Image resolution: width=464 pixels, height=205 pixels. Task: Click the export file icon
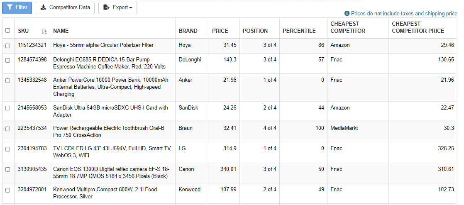107,7
